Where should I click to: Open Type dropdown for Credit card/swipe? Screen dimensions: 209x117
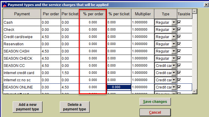tap(174, 37)
